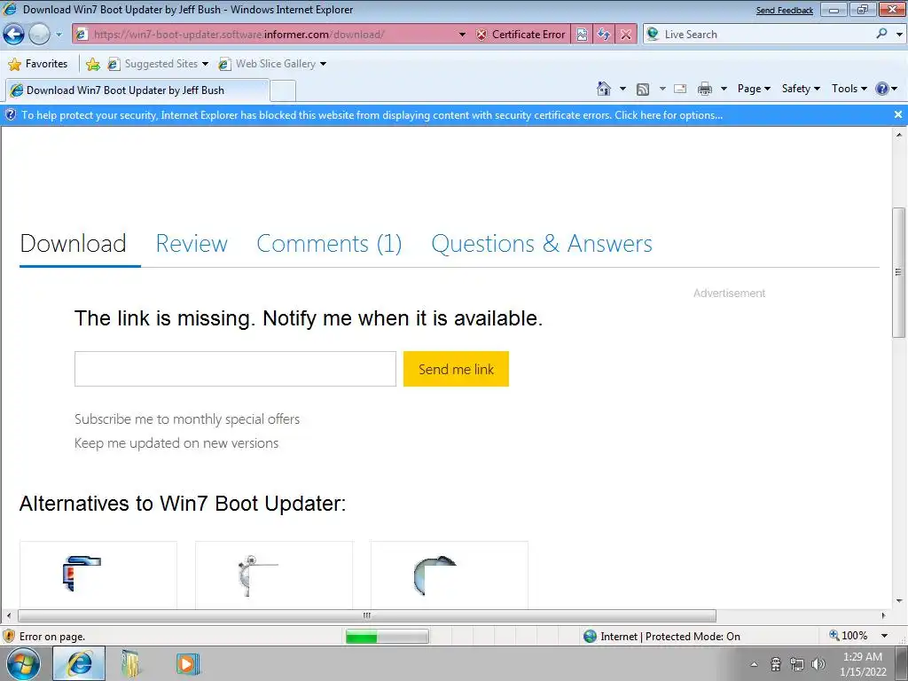The height and width of the screenshot is (681, 908).
Task: Open the Windows Start menu
Action: pos(23,663)
